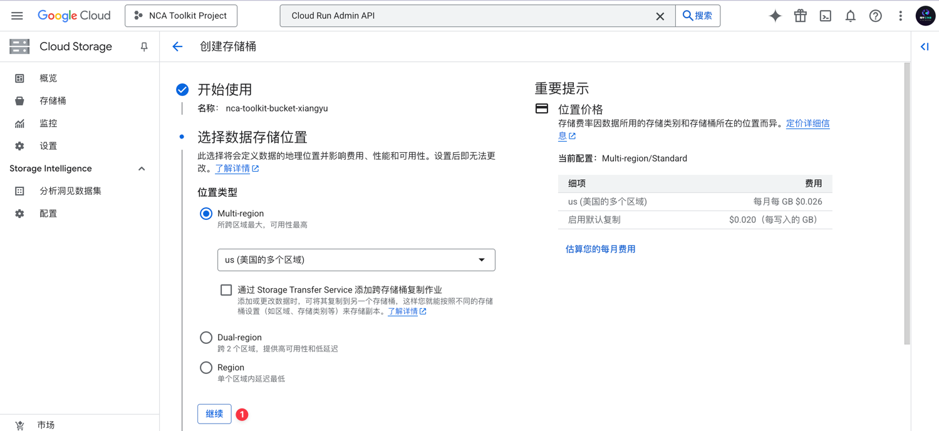Open the main navigation hamburger menu
The height and width of the screenshot is (431, 939).
pos(17,16)
